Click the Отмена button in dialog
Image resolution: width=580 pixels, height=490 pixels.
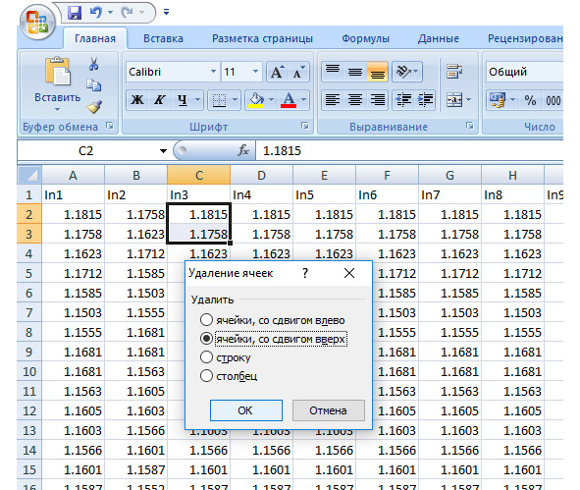coord(329,410)
